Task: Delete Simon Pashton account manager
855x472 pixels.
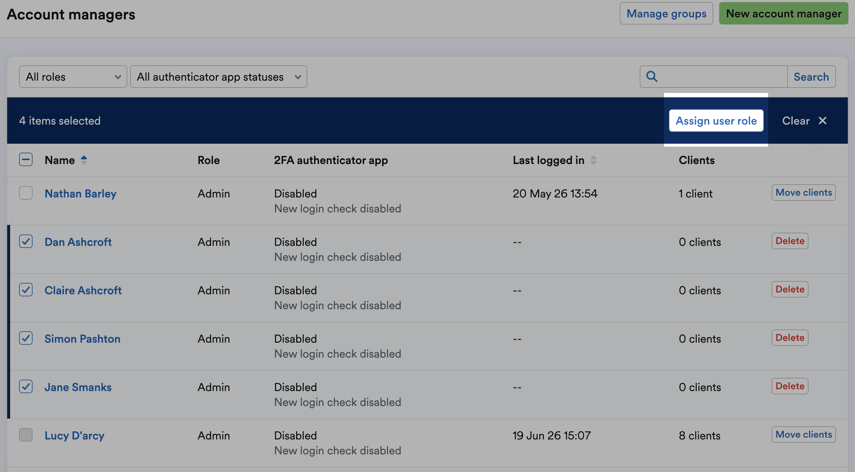Action: (790, 338)
